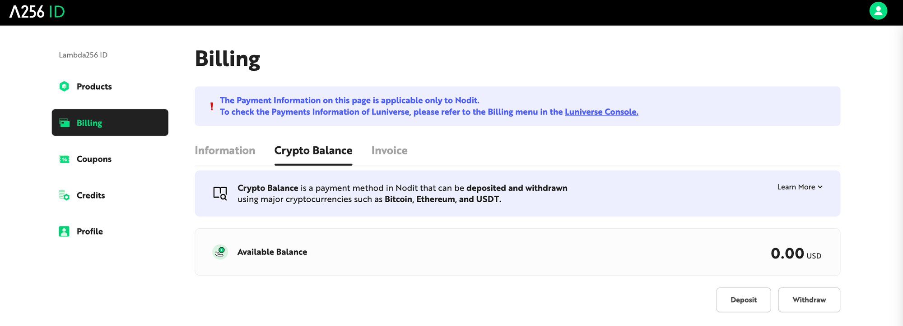Click the A256 ID logo
This screenshot has height=326, width=903.
[37, 12]
